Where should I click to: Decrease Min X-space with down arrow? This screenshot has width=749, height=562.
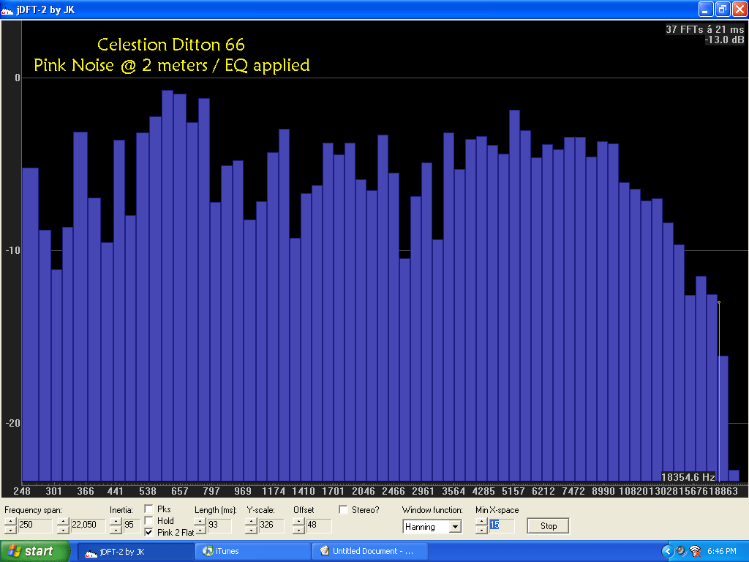click(481, 530)
